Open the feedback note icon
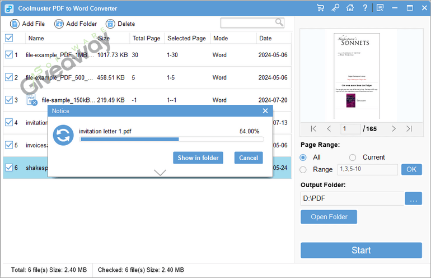 pos(380,8)
